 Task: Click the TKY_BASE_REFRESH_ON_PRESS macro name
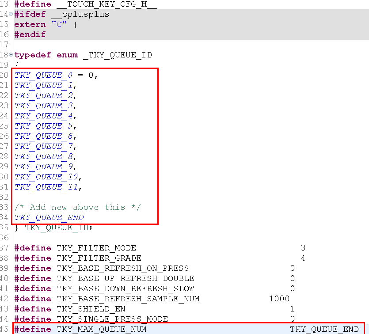pos(122,268)
